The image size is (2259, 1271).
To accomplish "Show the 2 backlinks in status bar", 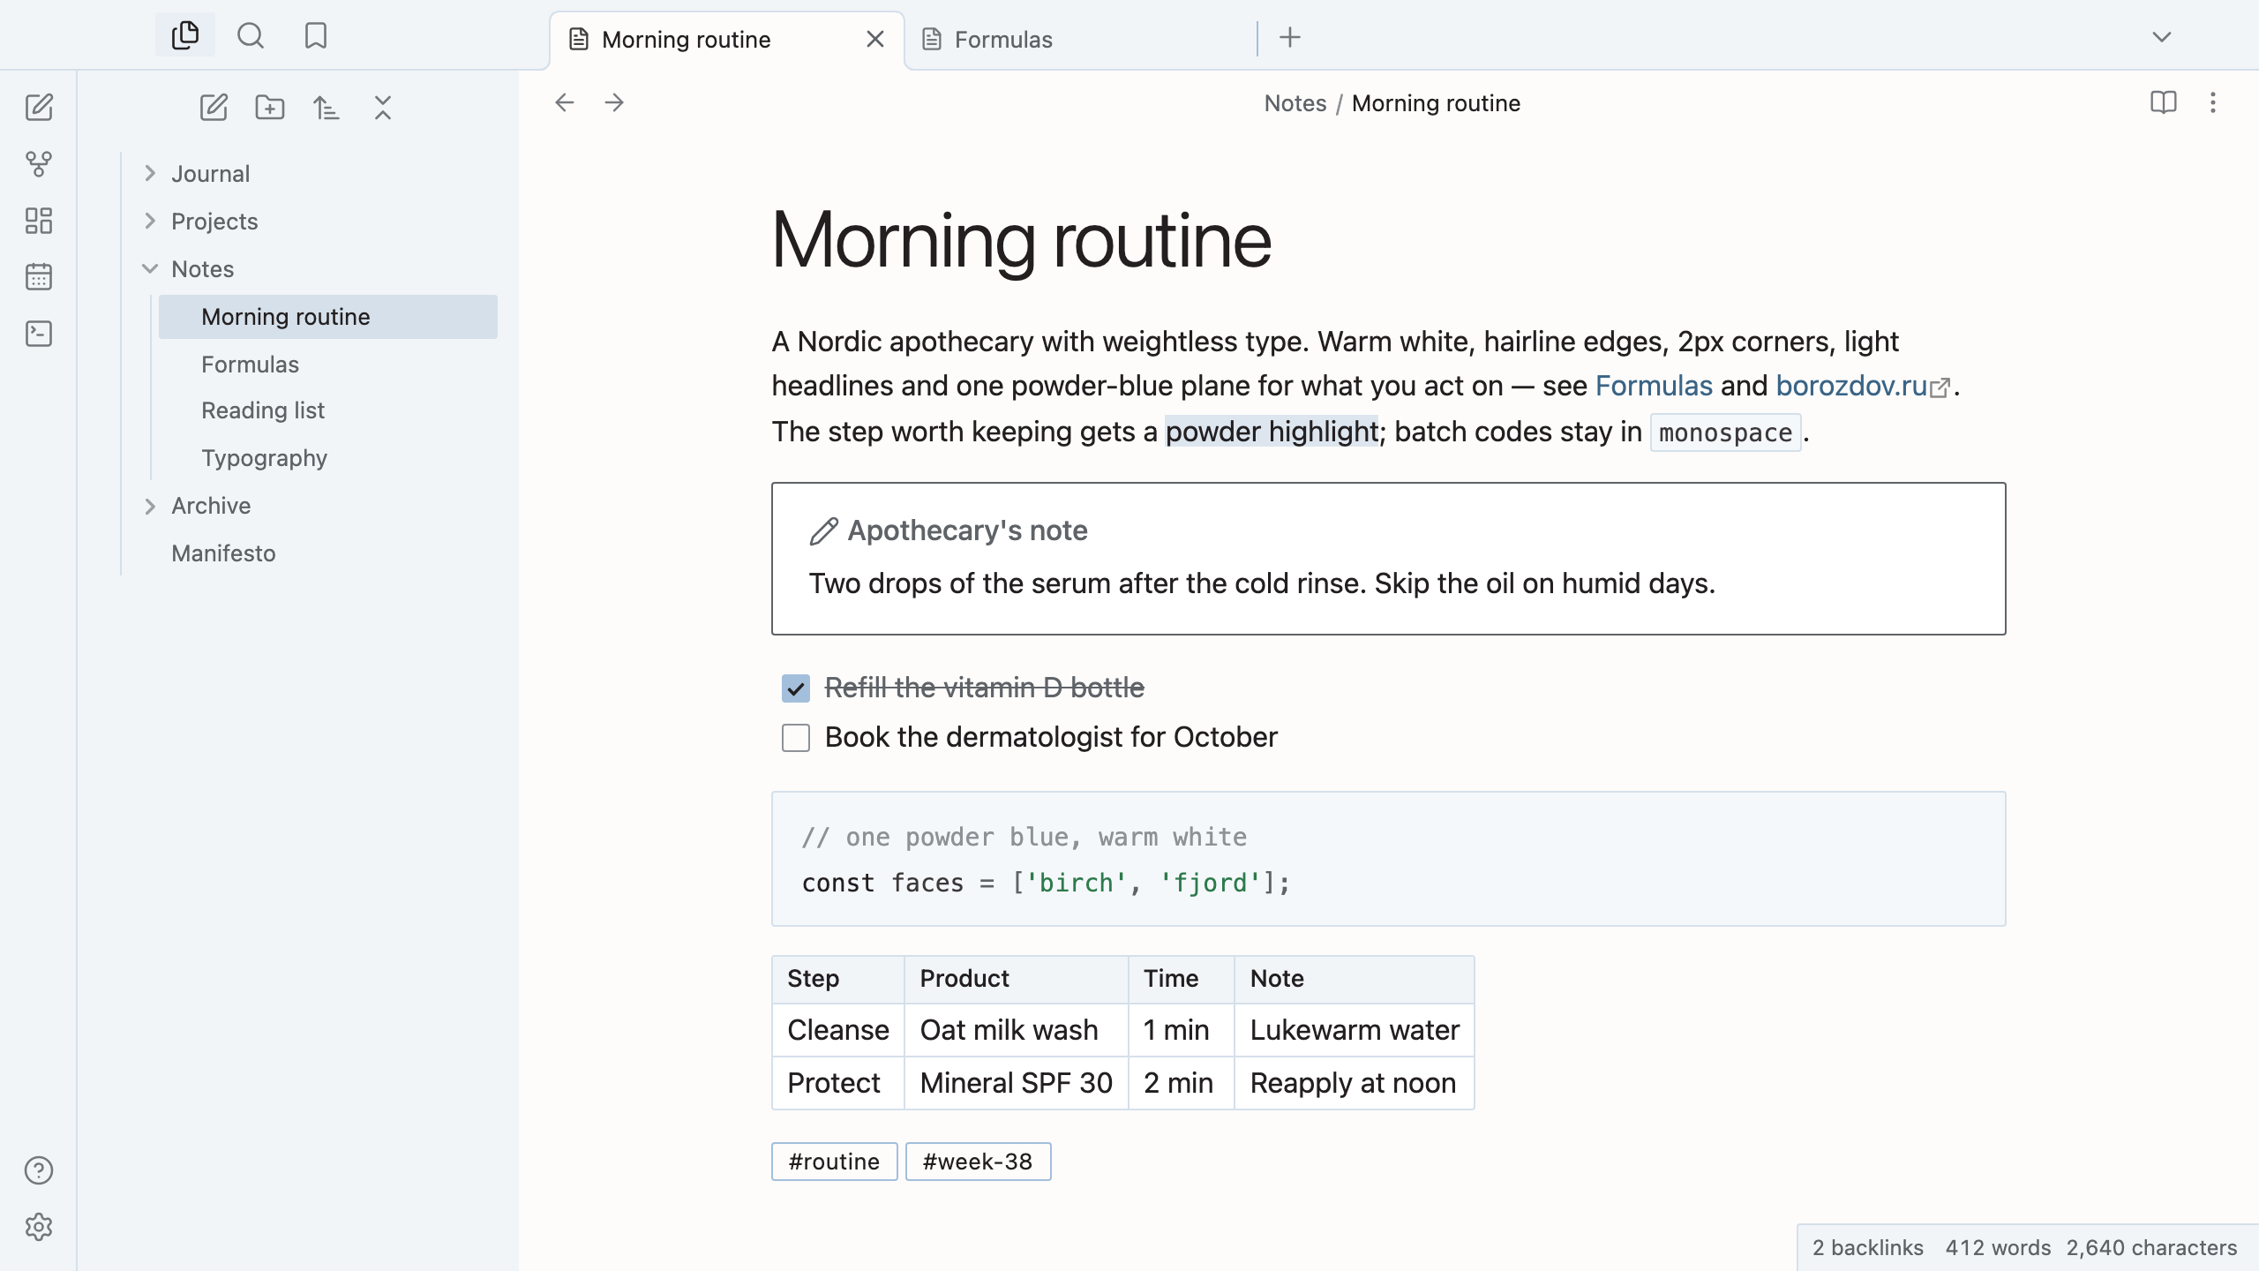I will 1867,1247.
